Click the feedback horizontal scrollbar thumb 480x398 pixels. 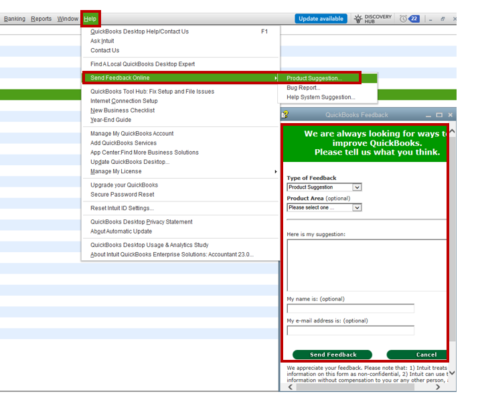coord(355,387)
